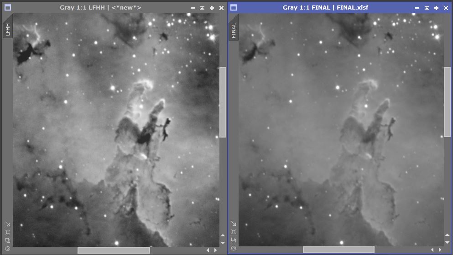
Task: Click the LFHH window title bar icon
Action: tap(8, 8)
